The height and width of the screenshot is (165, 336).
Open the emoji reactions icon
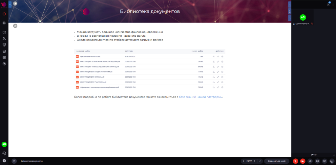pyautogui.click(x=332, y=161)
